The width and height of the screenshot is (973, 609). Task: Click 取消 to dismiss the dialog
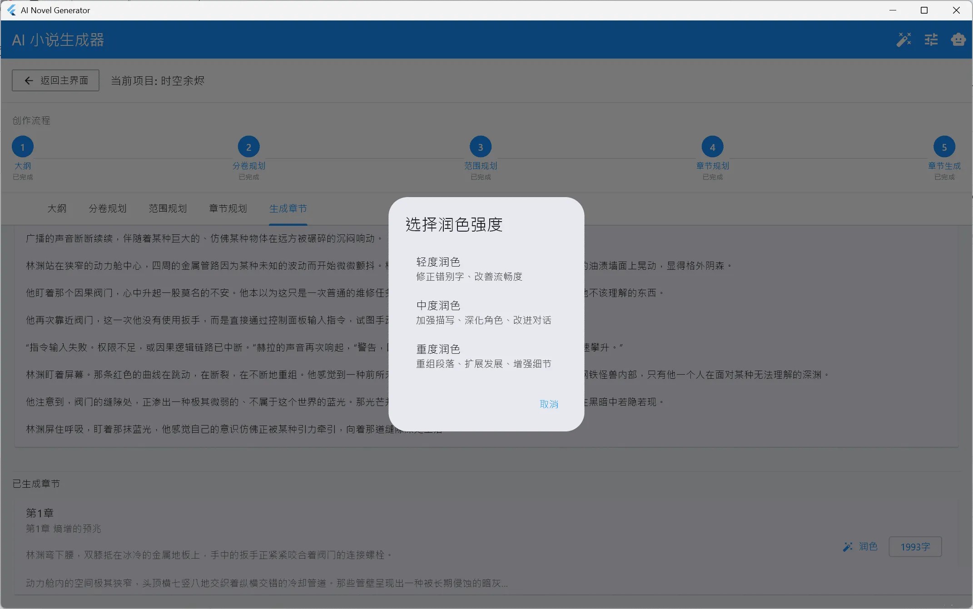(x=549, y=404)
